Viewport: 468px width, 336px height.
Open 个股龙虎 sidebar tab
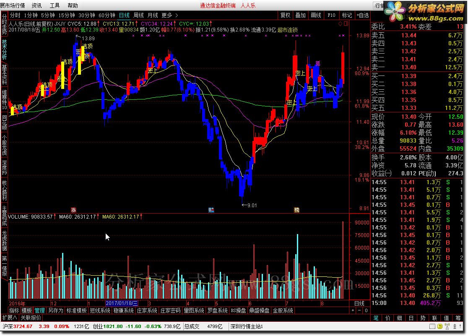(4, 145)
